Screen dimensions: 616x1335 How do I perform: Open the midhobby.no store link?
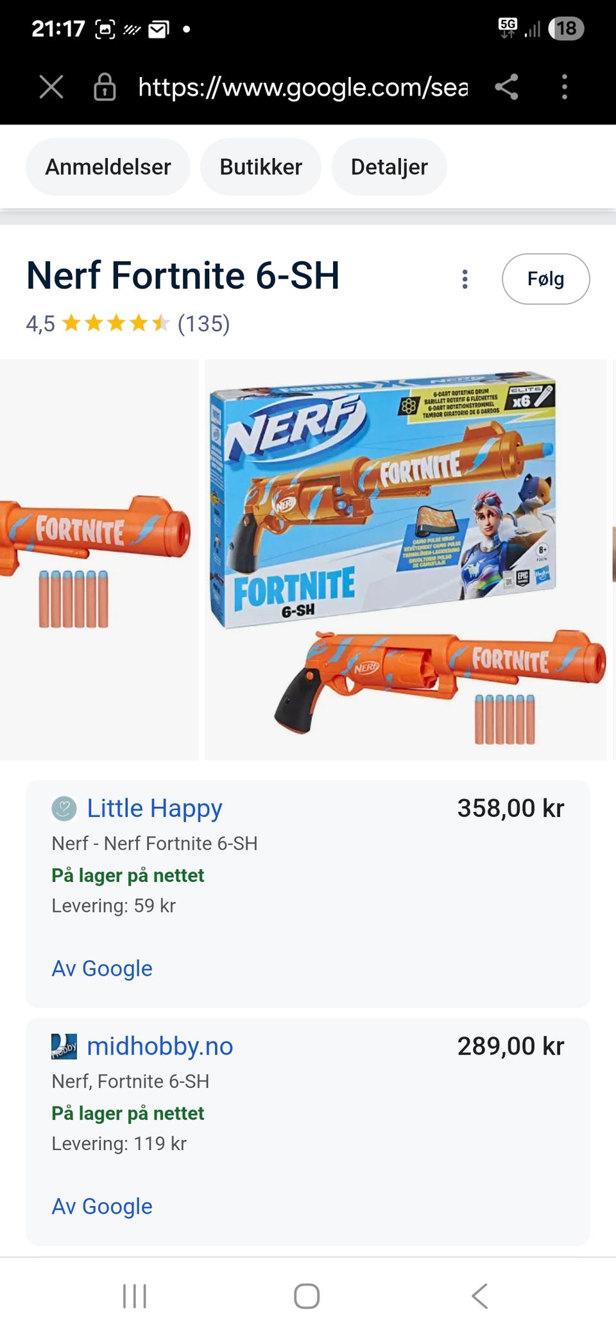pyautogui.click(x=160, y=1046)
